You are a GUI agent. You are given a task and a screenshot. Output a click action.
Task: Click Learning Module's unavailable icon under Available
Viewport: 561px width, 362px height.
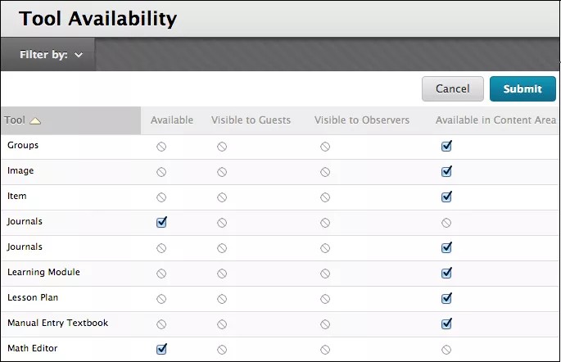click(x=161, y=274)
